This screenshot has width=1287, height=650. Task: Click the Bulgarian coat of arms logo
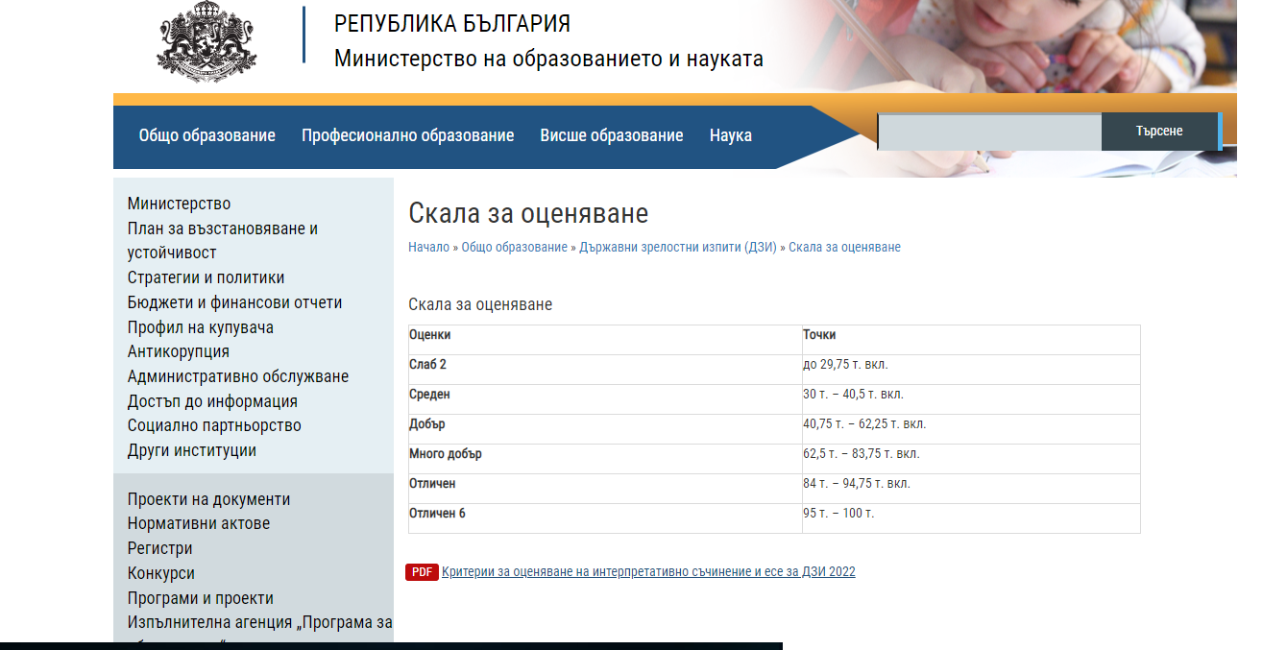(x=207, y=43)
